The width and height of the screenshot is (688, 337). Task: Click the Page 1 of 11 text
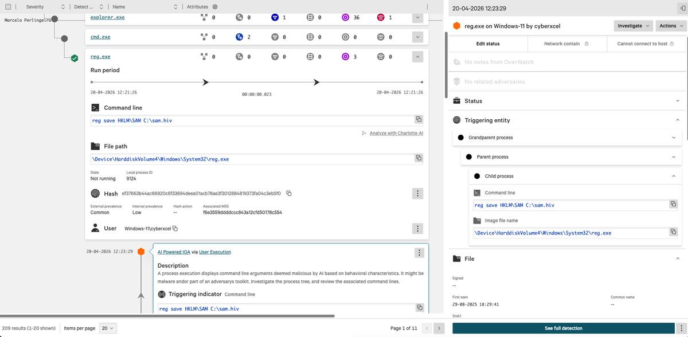click(404, 328)
